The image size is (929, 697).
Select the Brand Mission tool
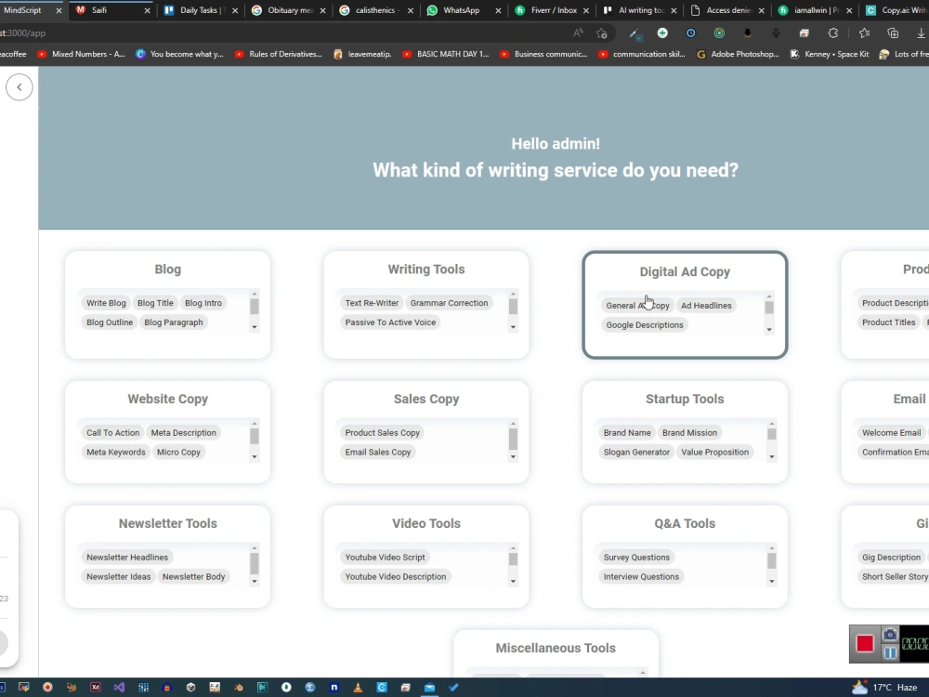(689, 433)
